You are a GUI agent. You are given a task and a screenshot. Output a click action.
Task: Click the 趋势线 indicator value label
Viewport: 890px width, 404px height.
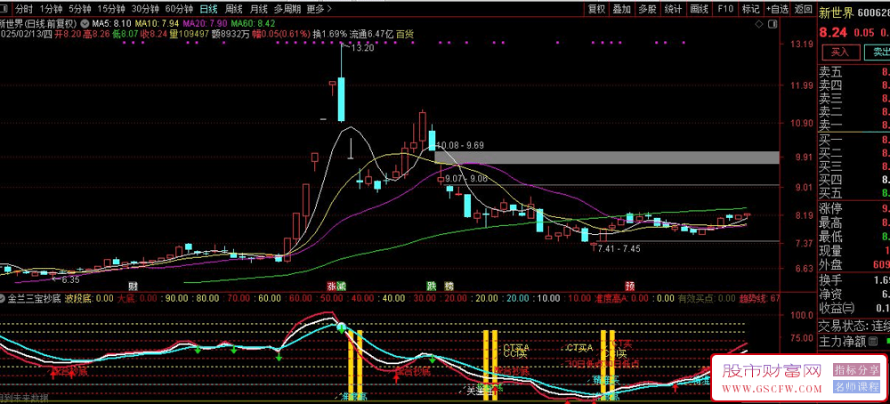click(759, 298)
